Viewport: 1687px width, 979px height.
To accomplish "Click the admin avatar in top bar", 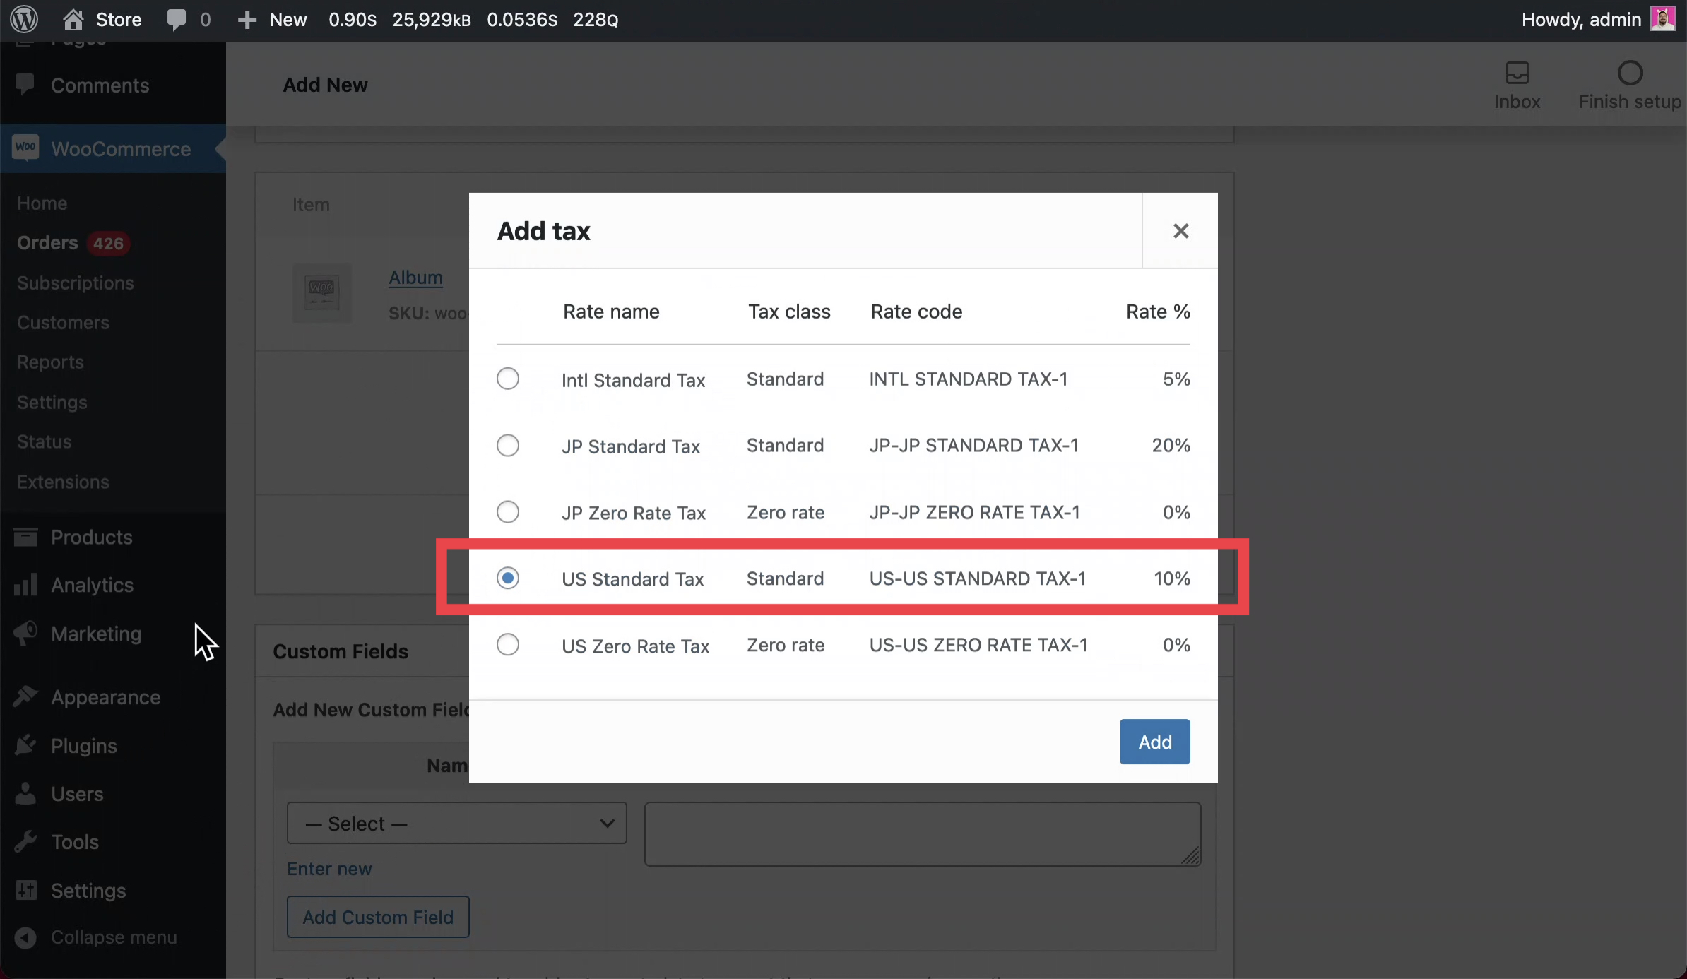I will click(1662, 19).
